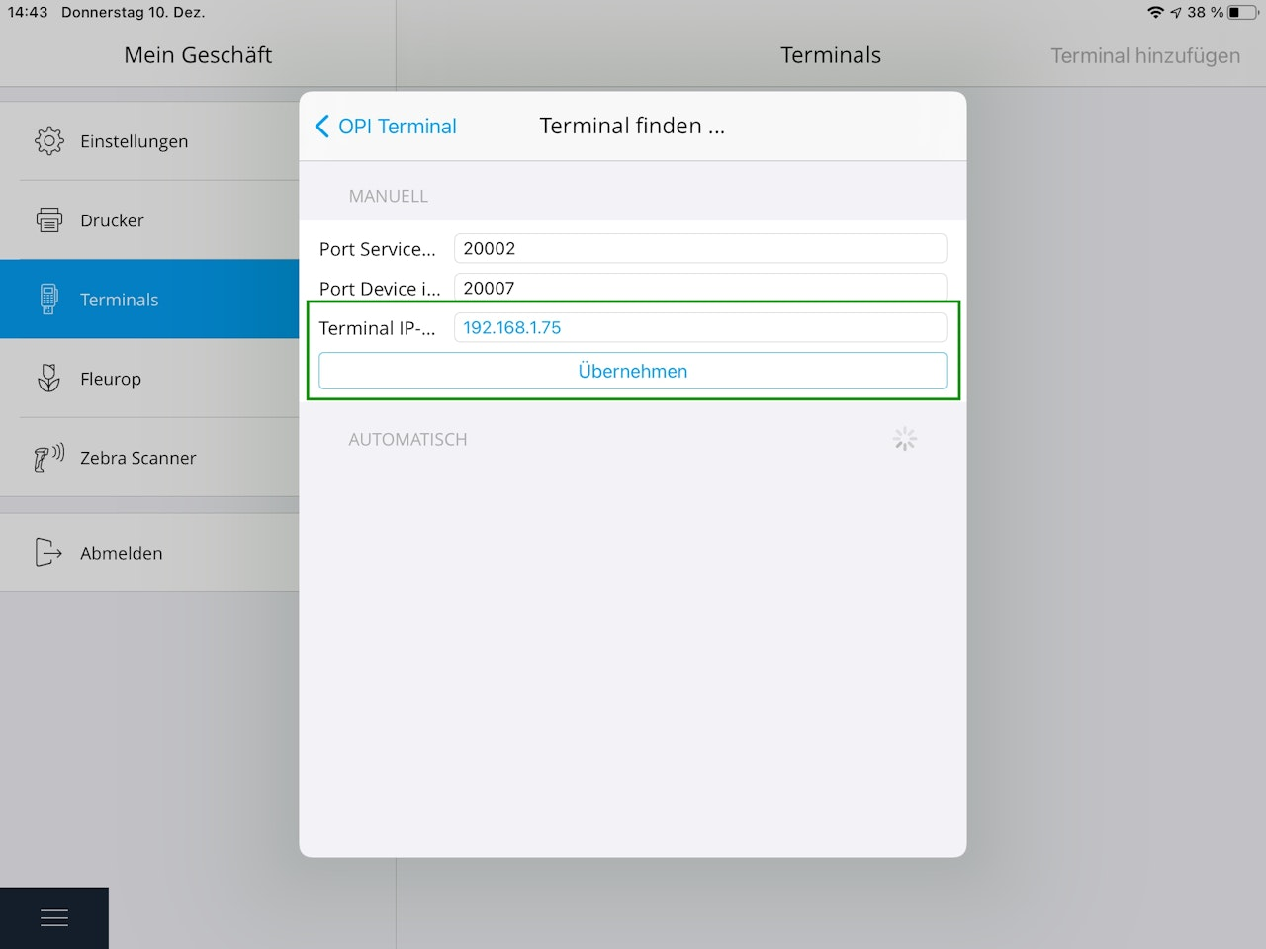1266x949 pixels.
Task: Click the Drucker printer icon
Action: click(48, 219)
